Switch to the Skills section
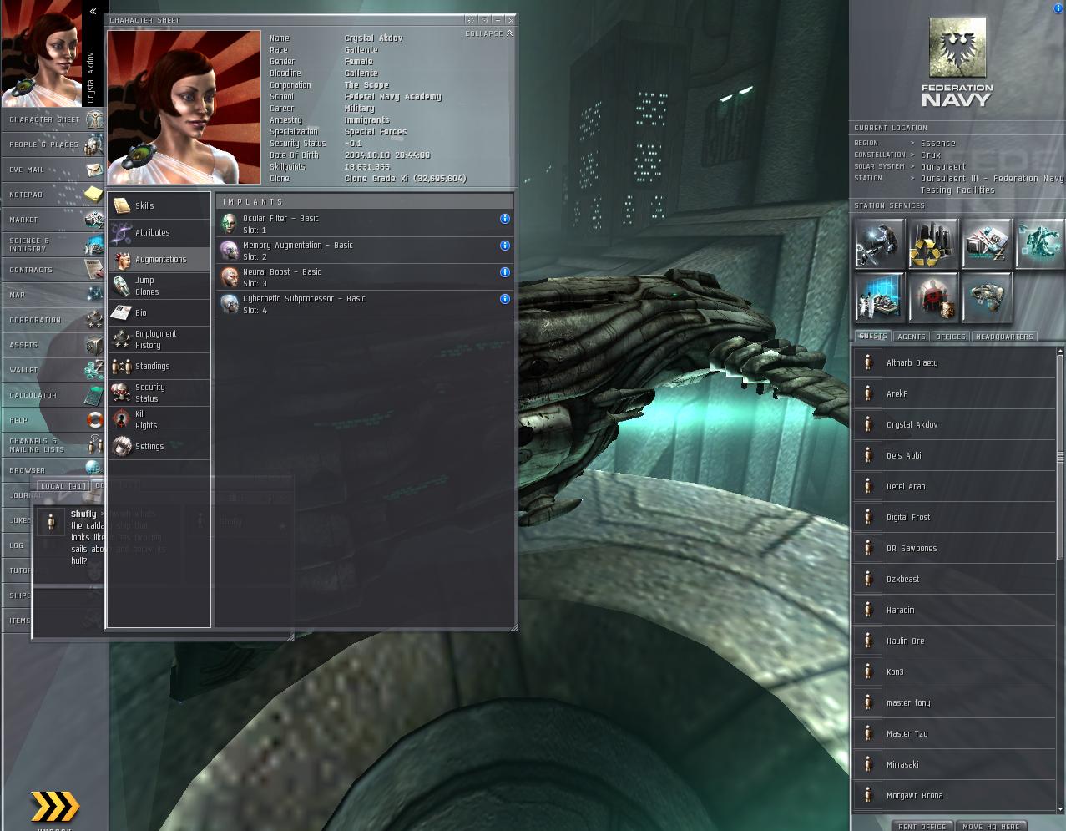 (x=159, y=205)
